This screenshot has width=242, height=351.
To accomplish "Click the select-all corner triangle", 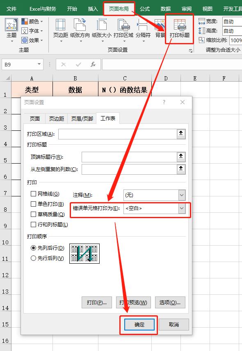I will pos(8,78).
